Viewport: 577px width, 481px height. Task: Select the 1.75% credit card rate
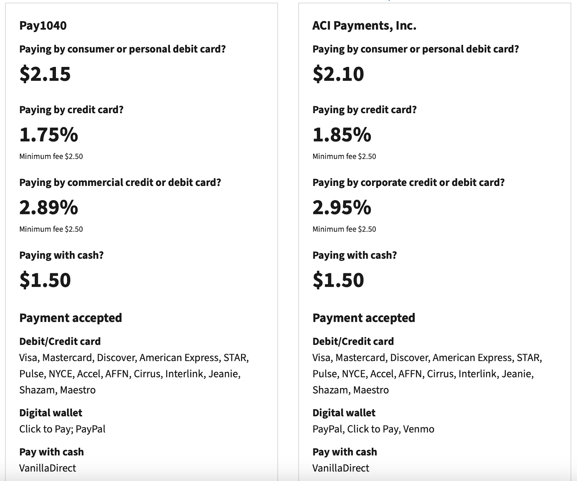click(x=49, y=135)
